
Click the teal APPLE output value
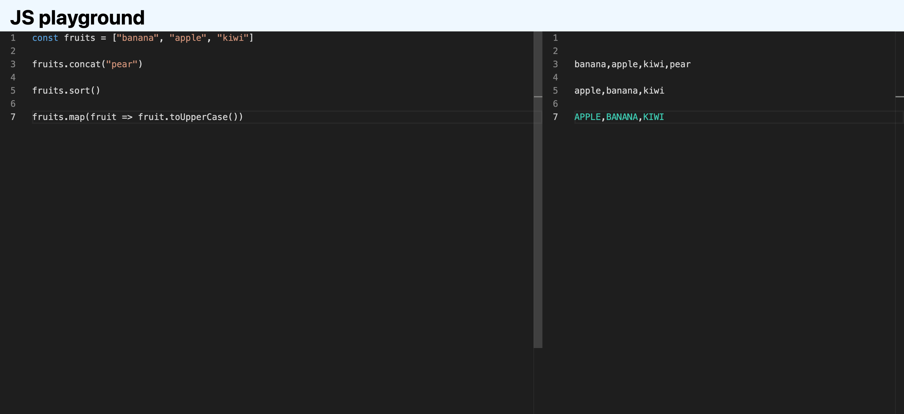587,117
